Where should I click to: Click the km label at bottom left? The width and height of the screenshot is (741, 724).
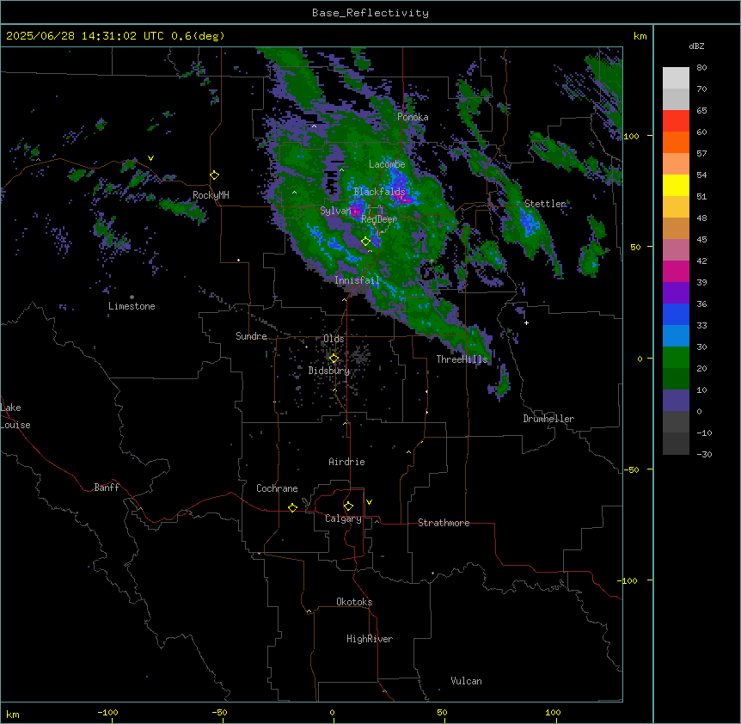(x=13, y=714)
